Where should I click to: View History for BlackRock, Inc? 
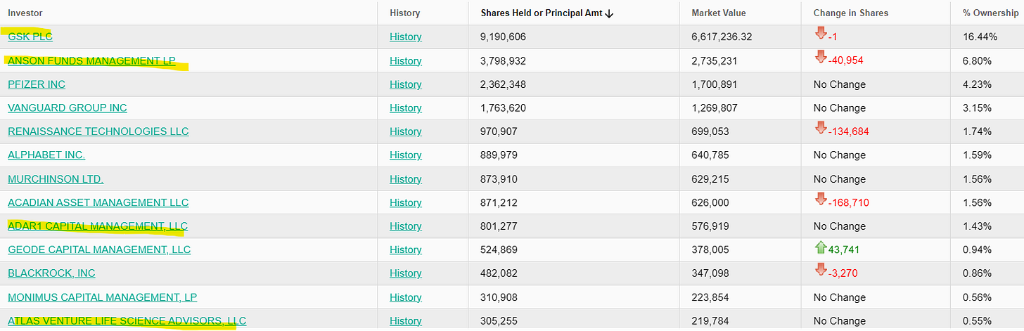406,273
